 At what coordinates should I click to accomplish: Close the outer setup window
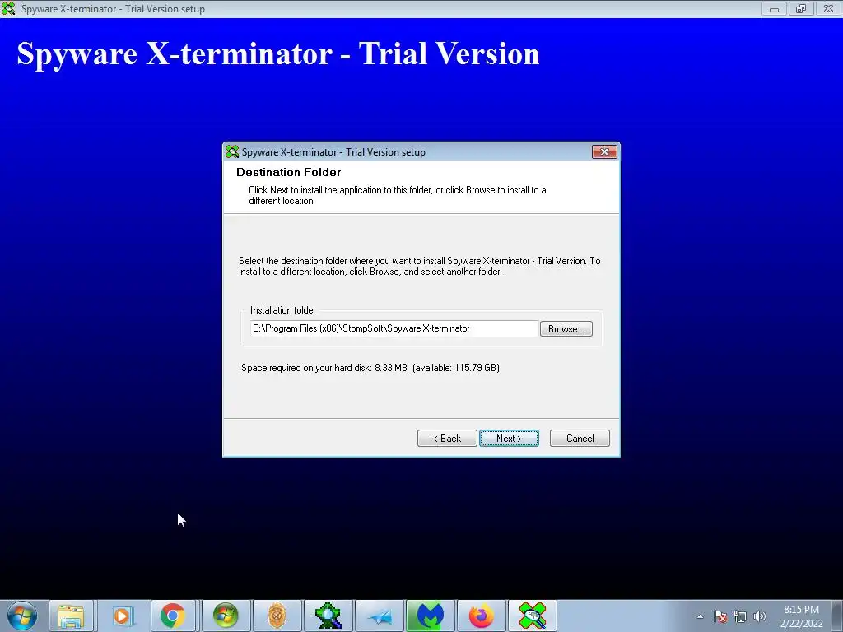point(828,8)
